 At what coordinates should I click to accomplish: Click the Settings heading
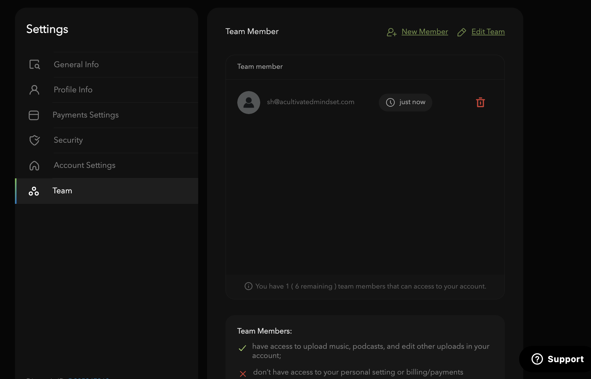[x=47, y=29]
